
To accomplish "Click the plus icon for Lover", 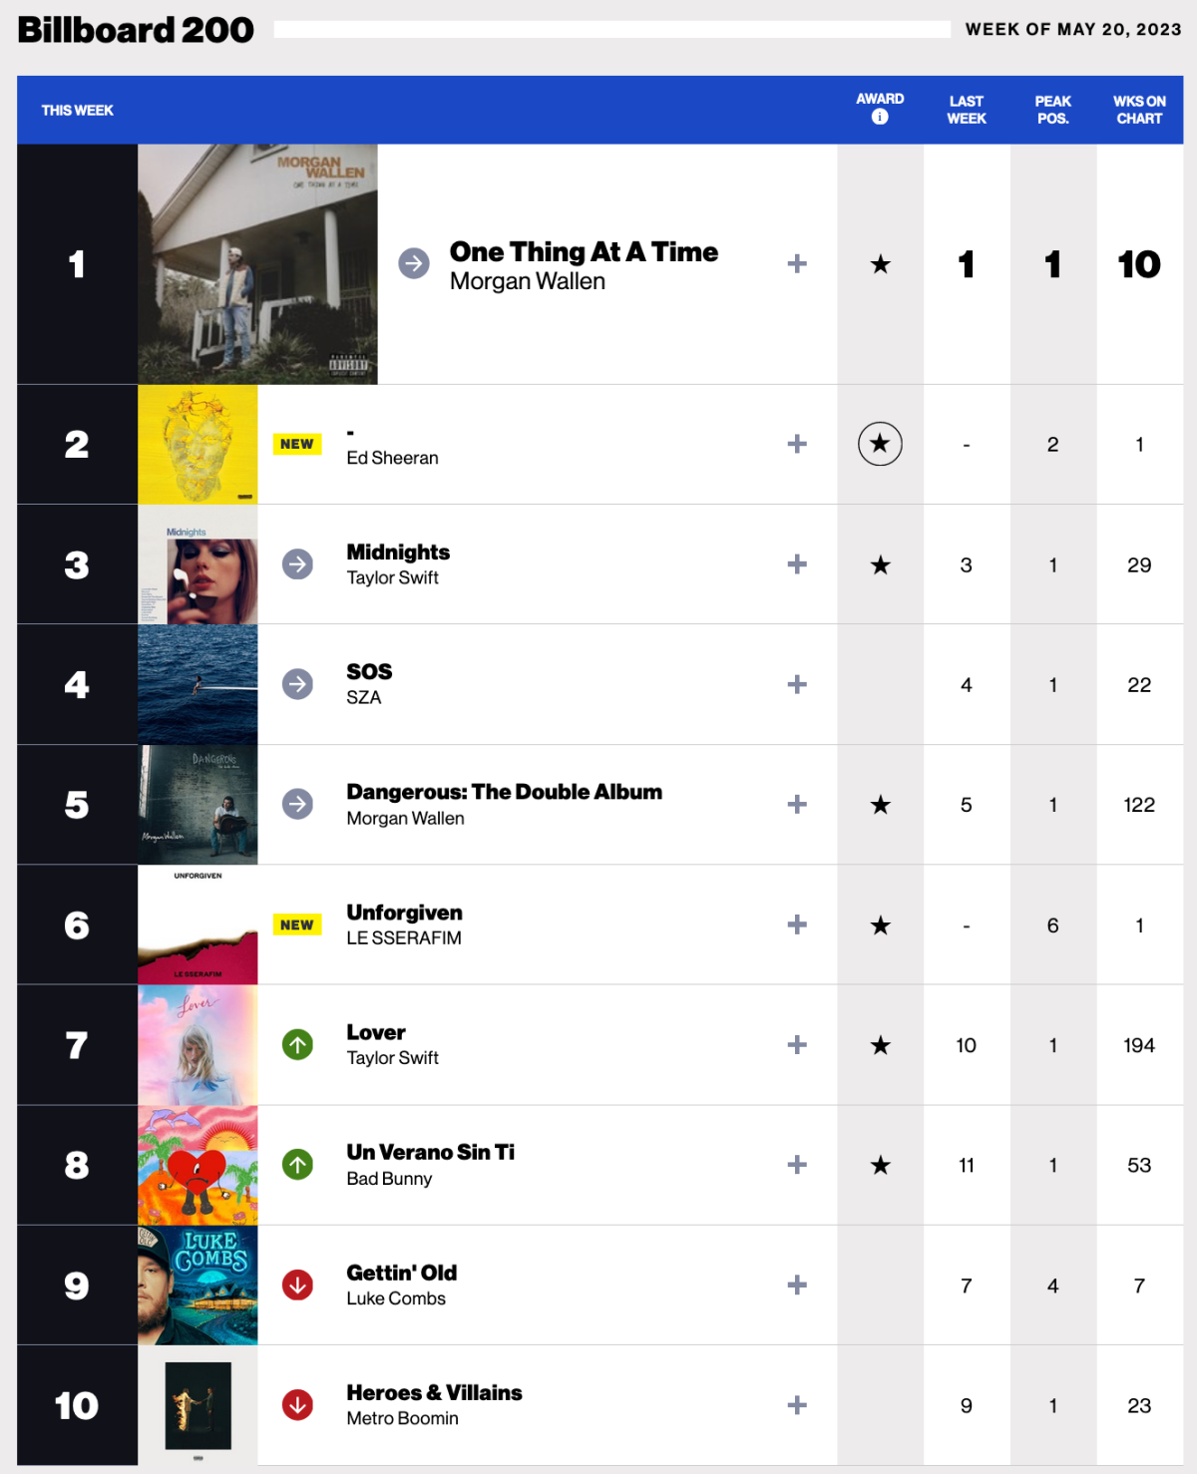I will tap(797, 1045).
